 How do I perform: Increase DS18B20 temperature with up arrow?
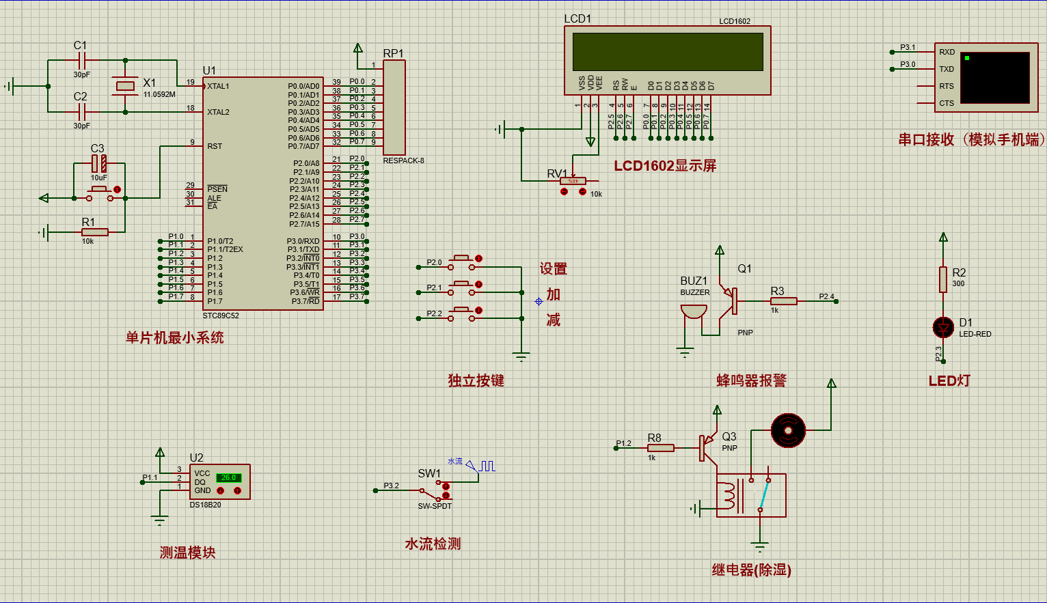point(237,491)
